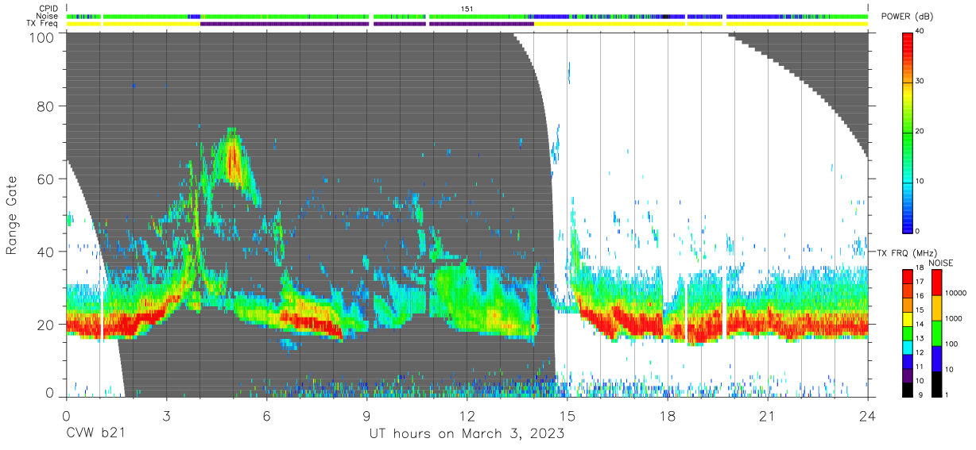
Task: Click the UT hour axis tick label 24
Action: (868, 416)
